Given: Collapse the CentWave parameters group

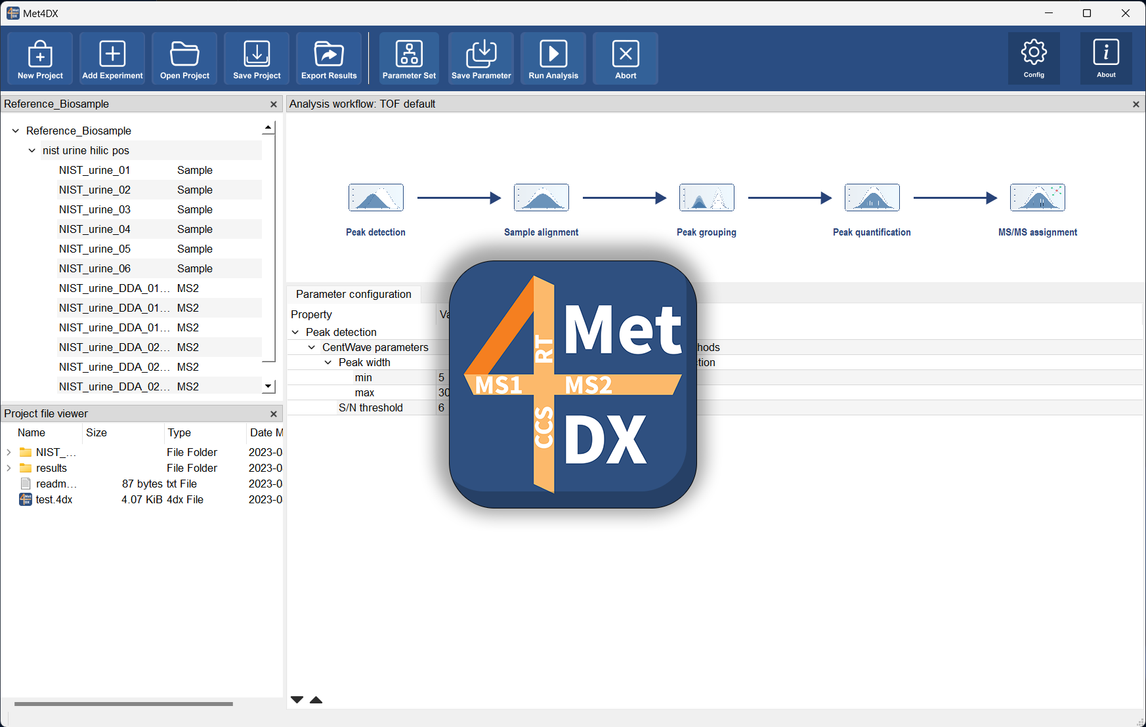Looking at the screenshot, I should point(312,347).
